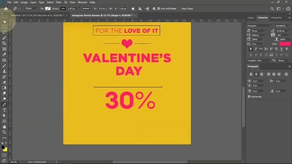292x164 pixels.
Task: Toggle Auto Add/Delete checkbox
Action: point(159,9)
